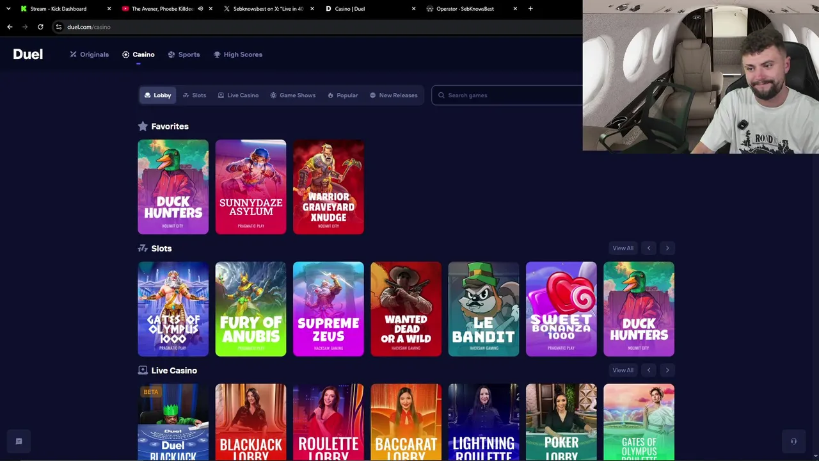Image resolution: width=819 pixels, height=461 pixels.
Task: Launch the Fury of Anubis slot
Action: [x=251, y=309]
